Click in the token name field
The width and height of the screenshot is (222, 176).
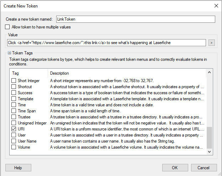[x=136, y=19]
